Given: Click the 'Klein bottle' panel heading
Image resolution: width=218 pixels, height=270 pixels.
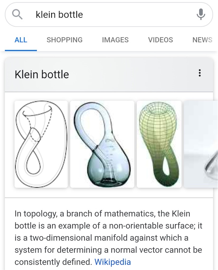Looking at the screenshot, I should [x=42, y=74].
